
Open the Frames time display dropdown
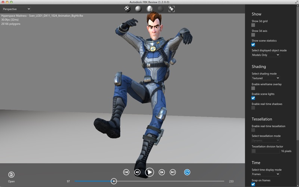265,174
